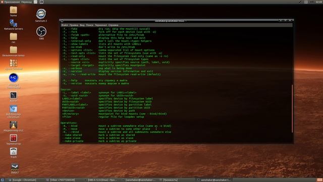Launch the OBS desktop icon
The width and height of the screenshot is (323, 182).
pyautogui.click(x=41, y=33)
